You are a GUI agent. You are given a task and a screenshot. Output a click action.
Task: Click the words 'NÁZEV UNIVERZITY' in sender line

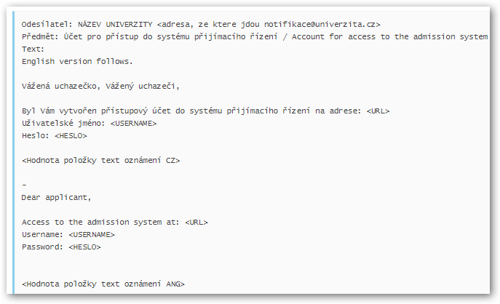[x=115, y=25]
